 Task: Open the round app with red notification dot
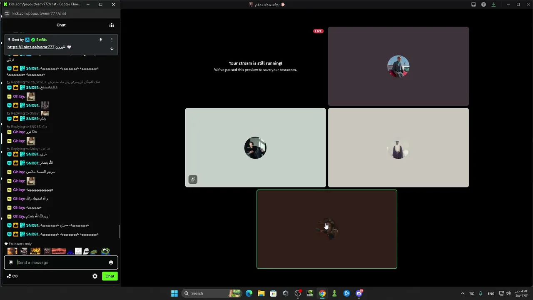[298, 293]
